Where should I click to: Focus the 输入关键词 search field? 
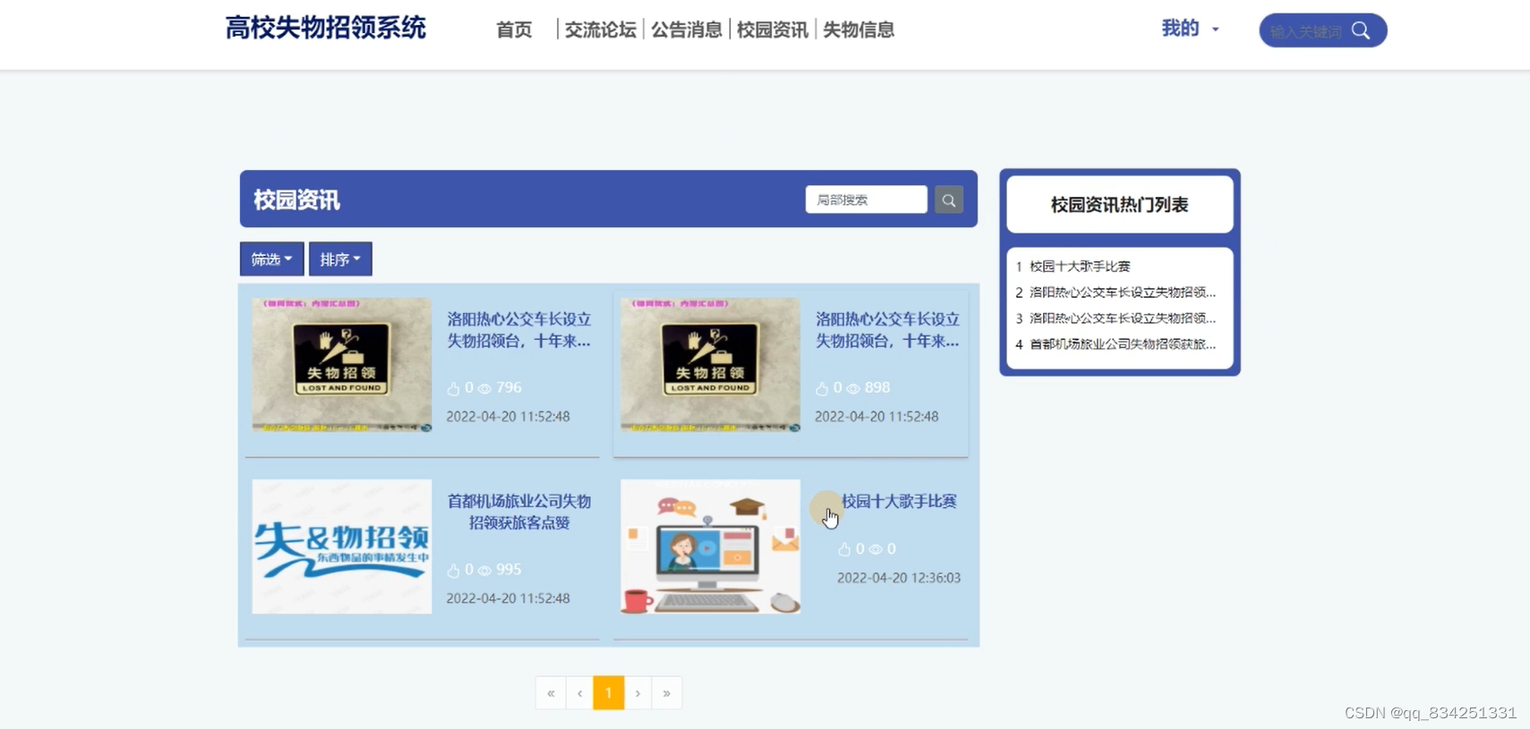click(1306, 31)
